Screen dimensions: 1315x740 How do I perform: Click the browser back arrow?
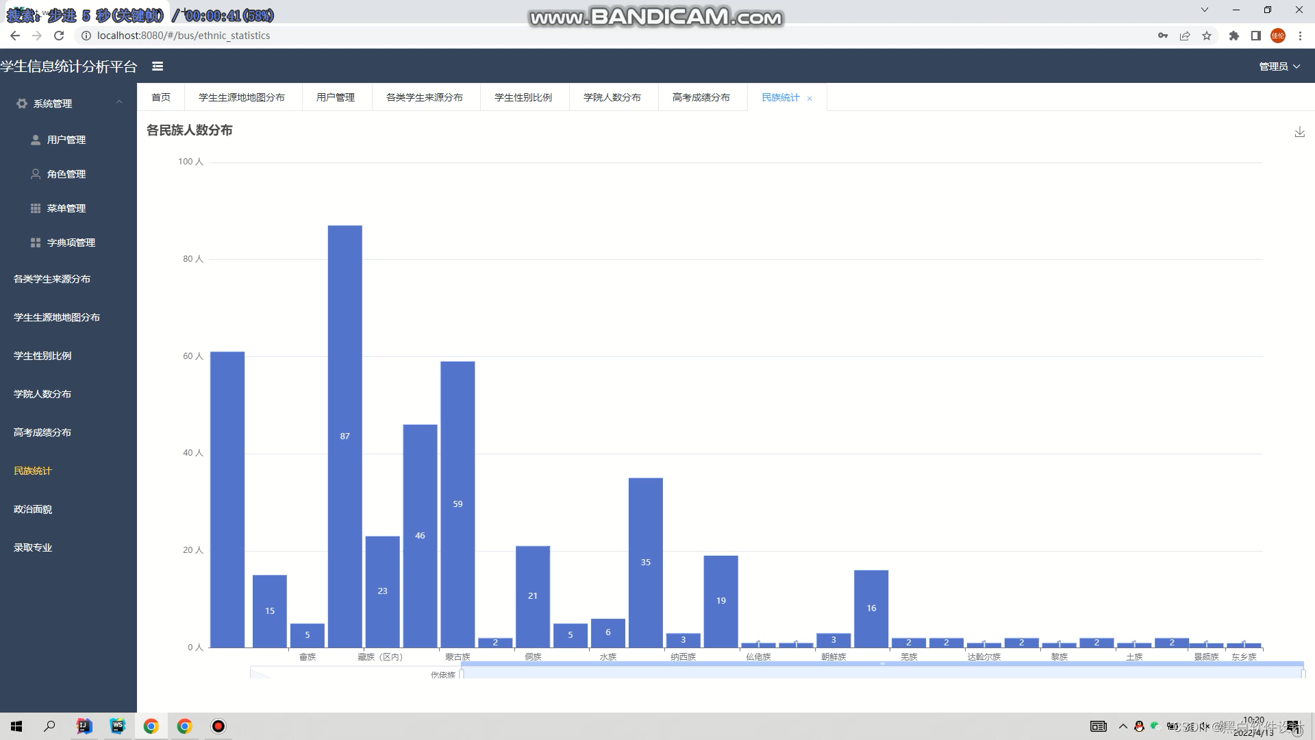15,36
